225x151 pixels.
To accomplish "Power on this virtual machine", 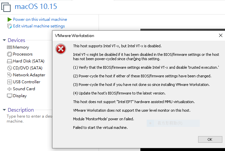I will coord(40,19).
